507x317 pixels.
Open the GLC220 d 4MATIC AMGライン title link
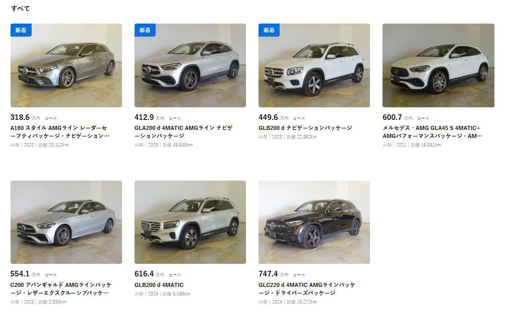coord(307,289)
